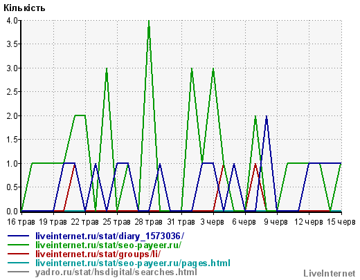
Task: Open the liveinternet.ru/stat/groups/li/ legend link
Action: click(98, 254)
